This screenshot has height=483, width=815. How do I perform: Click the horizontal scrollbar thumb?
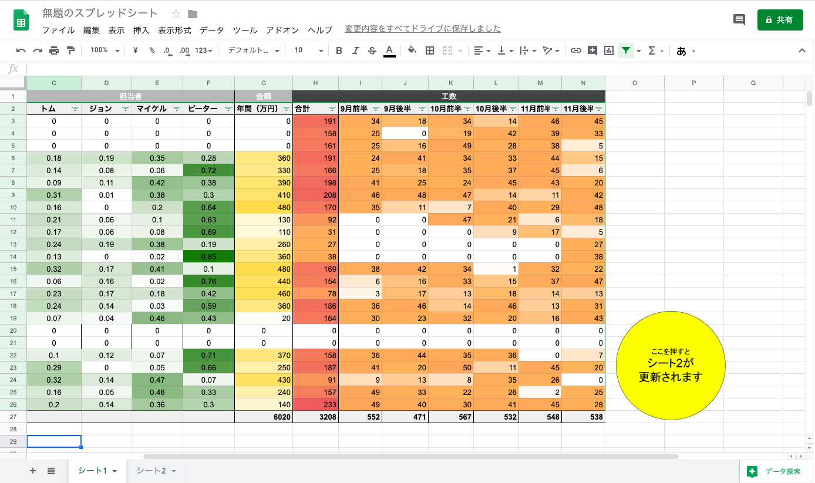pyautogui.click(x=411, y=456)
